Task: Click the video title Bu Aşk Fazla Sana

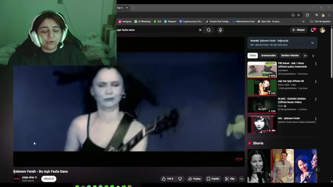Action: pyautogui.click(x=40, y=171)
